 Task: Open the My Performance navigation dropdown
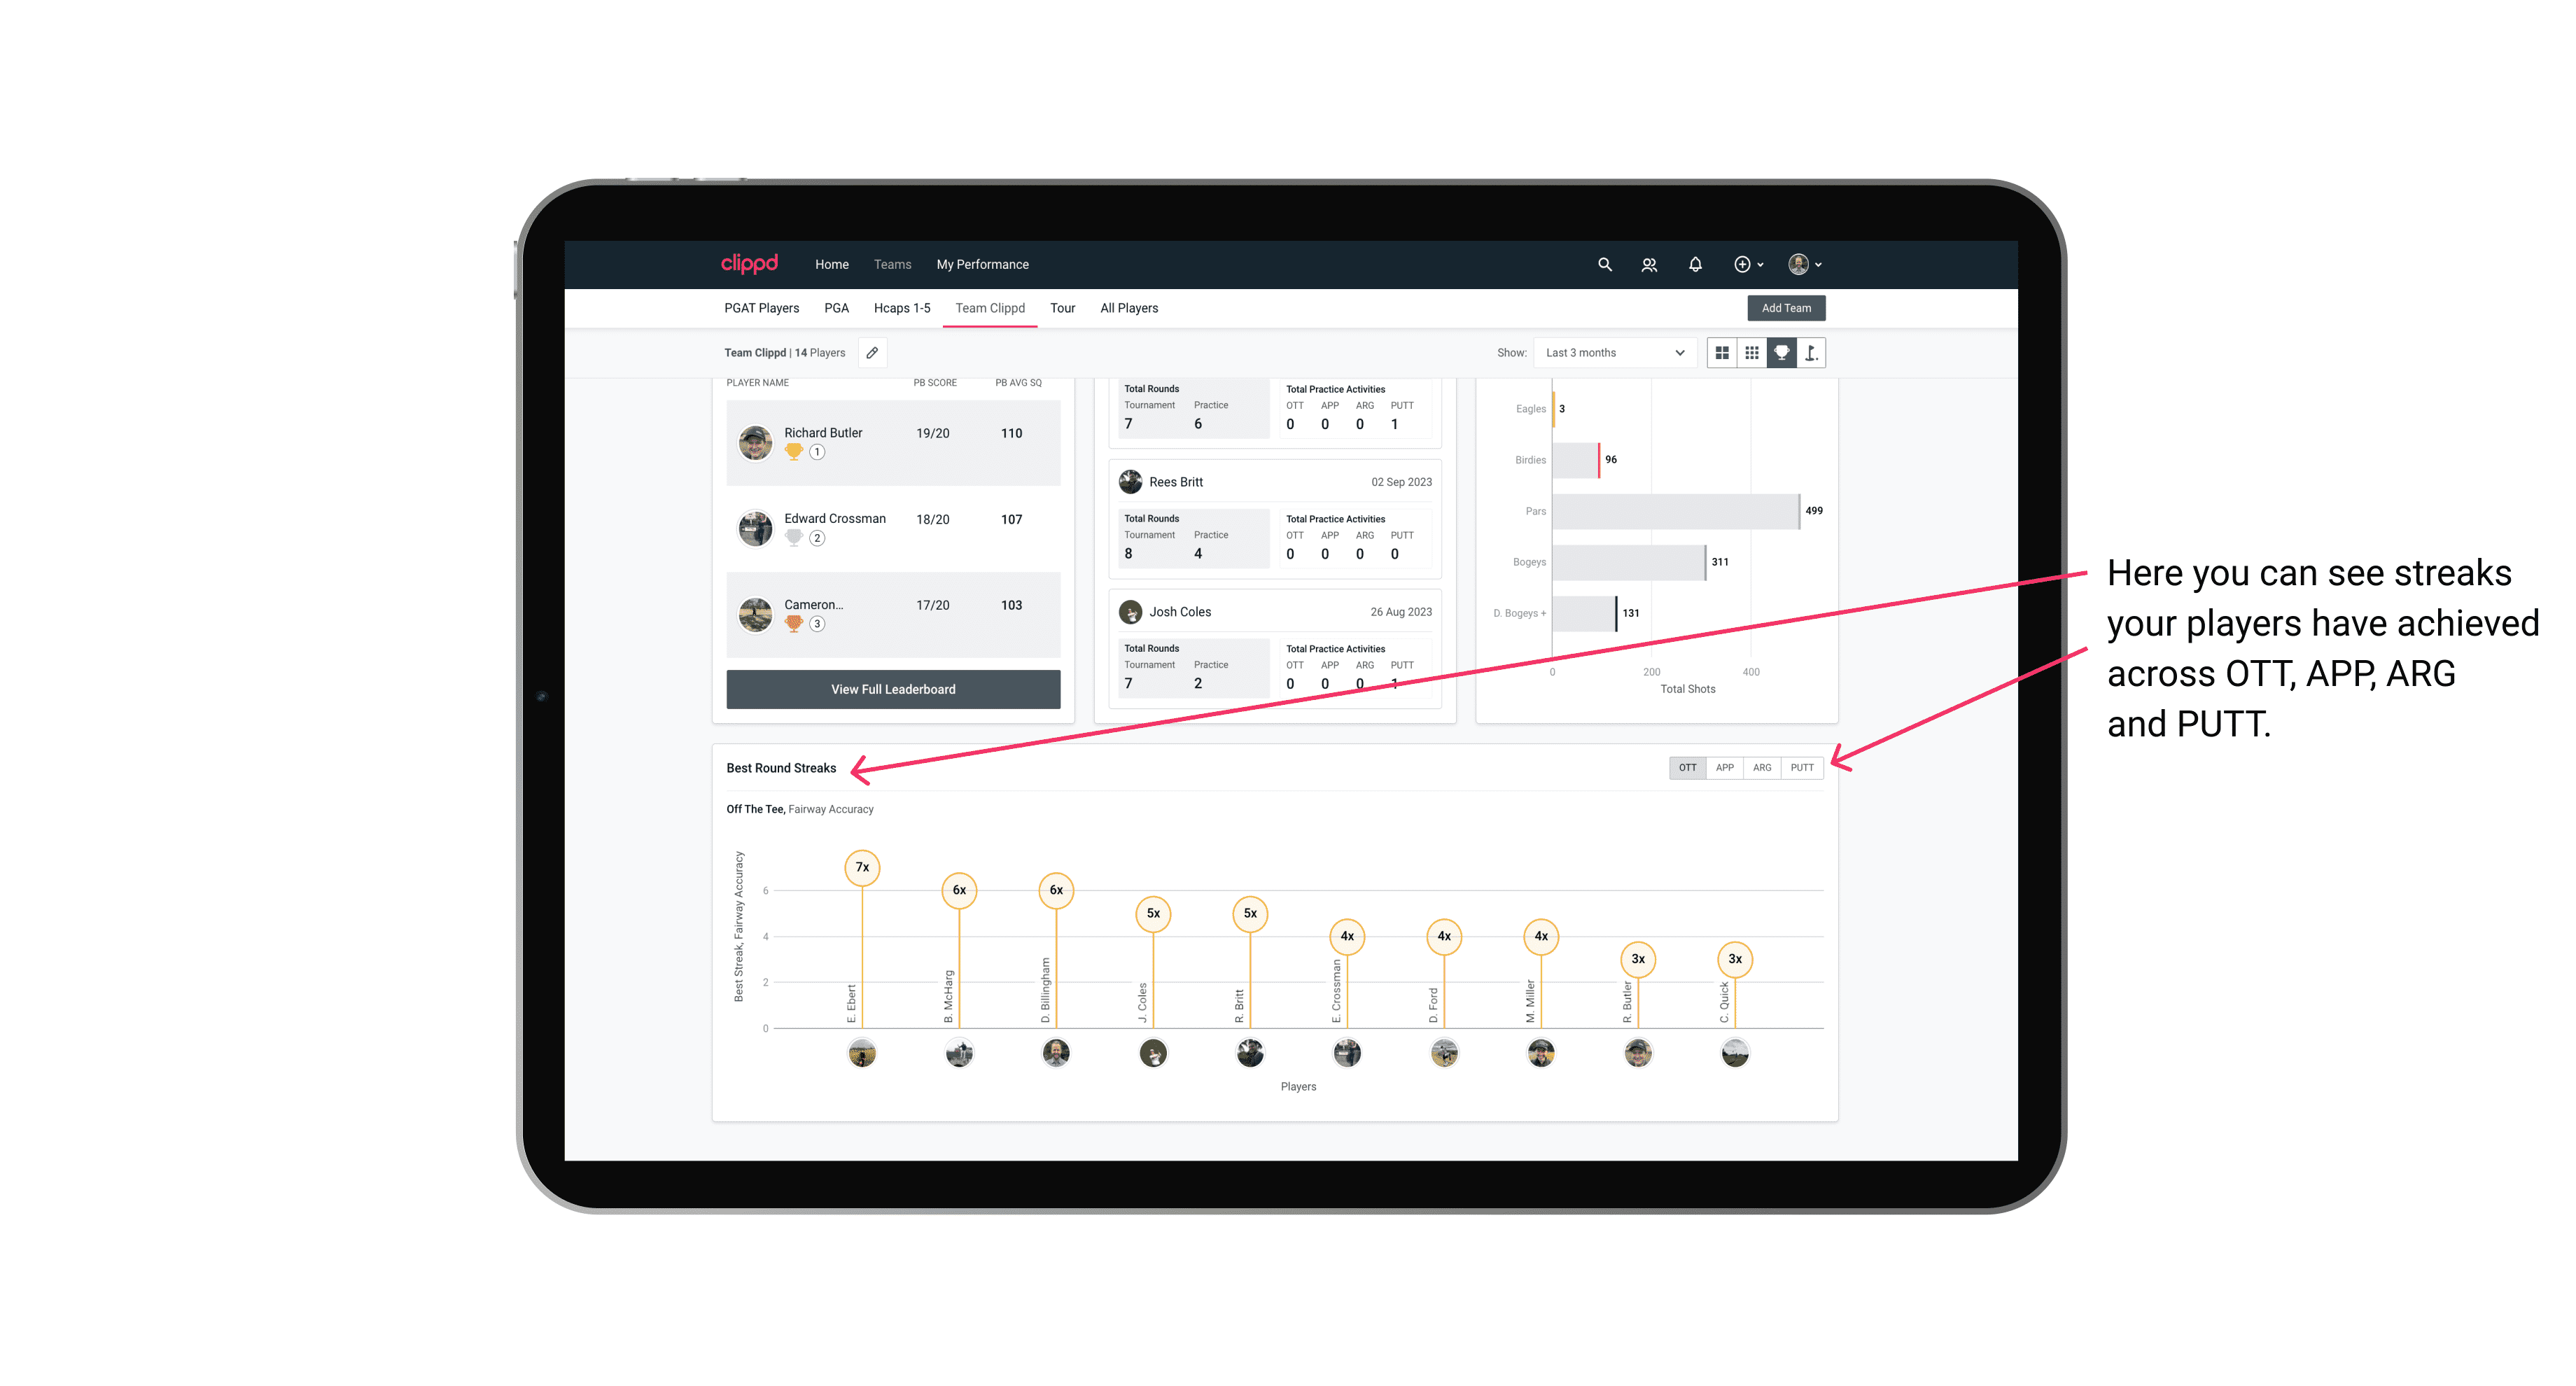click(x=986, y=265)
